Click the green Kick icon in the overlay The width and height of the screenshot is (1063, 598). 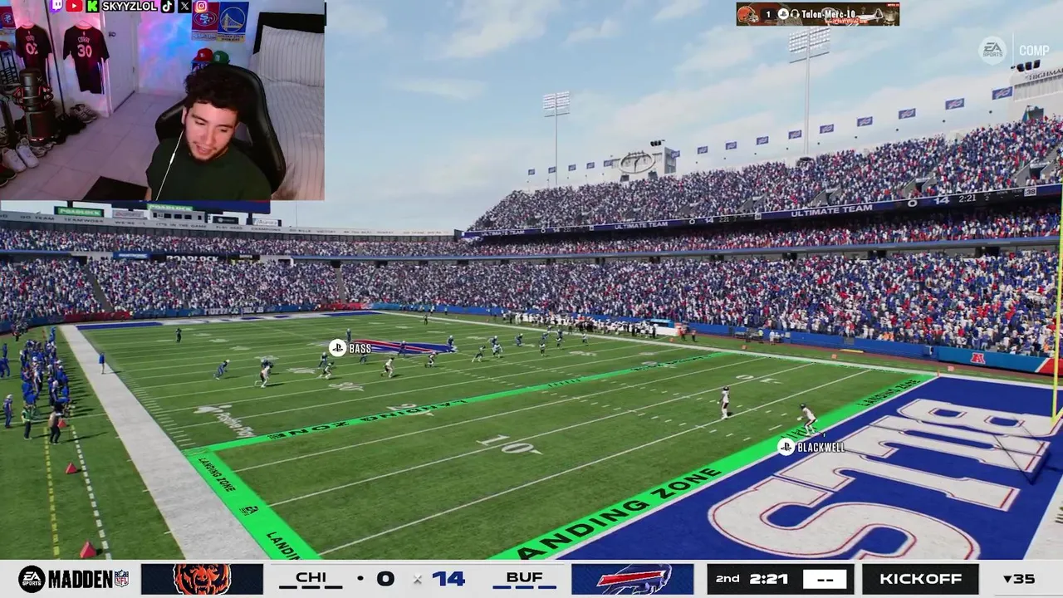tap(92, 6)
